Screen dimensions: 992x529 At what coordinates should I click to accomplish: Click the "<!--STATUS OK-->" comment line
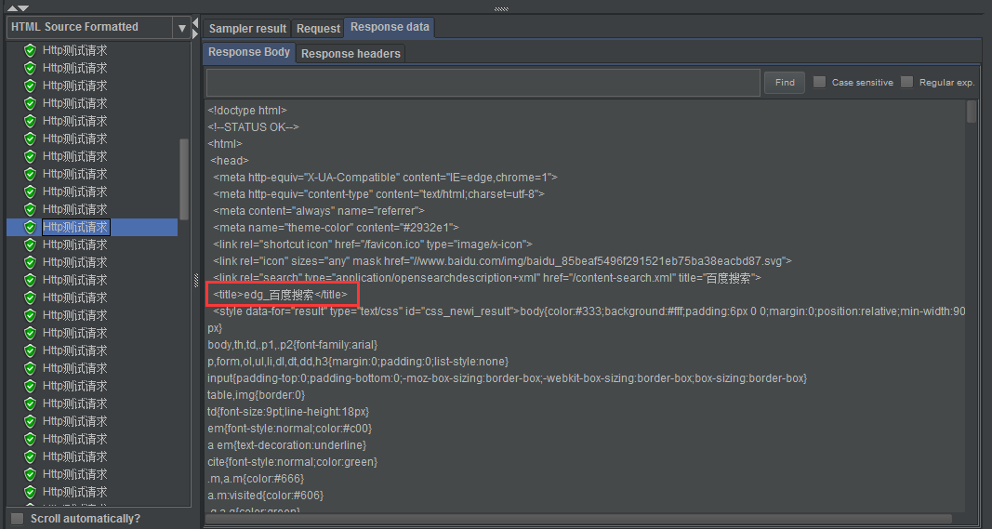click(x=253, y=127)
